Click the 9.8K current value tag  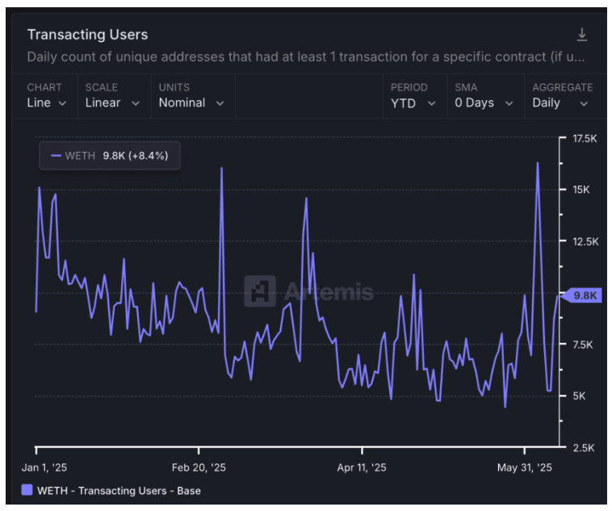(583, 295)
